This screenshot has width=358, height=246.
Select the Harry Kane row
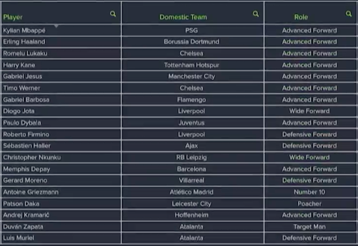[179, 65]
